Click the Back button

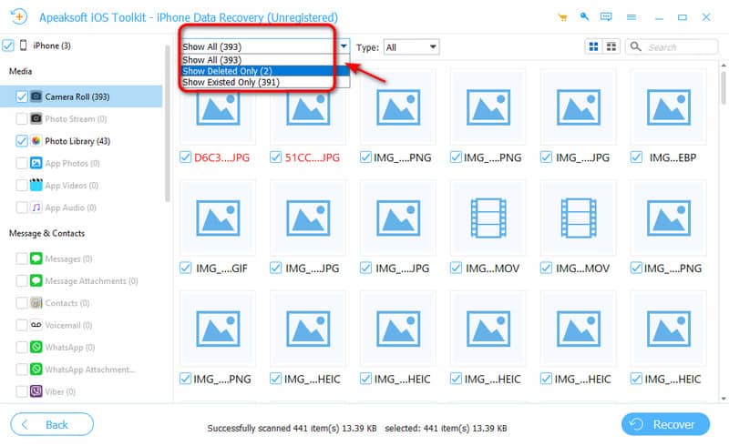point(52,424)
